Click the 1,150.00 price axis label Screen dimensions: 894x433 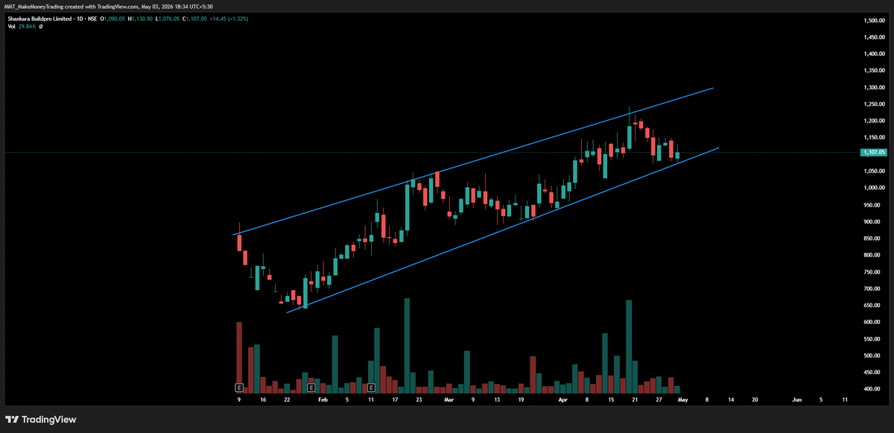pos(875,138)
